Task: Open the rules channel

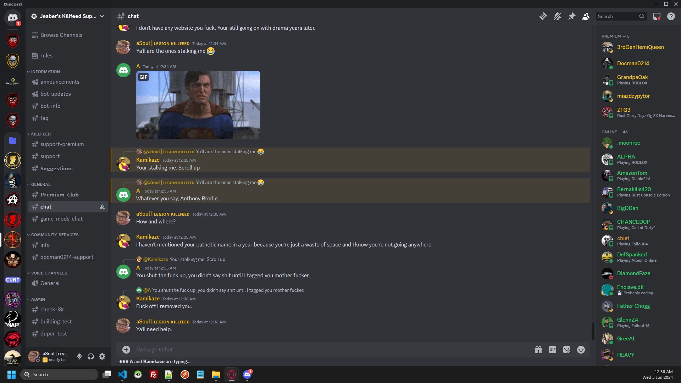Action: pyautogui.click(x=68, y=56)
